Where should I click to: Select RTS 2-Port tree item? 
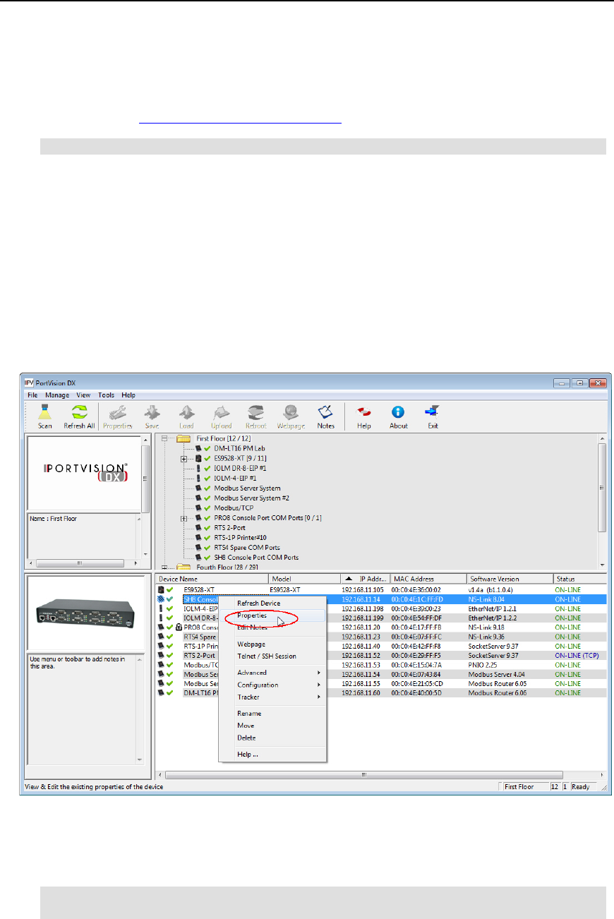pyautogui.click(x=230, y=528)
